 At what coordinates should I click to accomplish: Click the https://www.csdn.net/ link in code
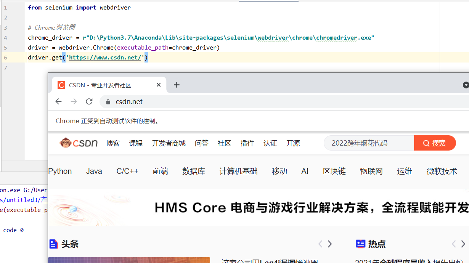tap(106, 57)
